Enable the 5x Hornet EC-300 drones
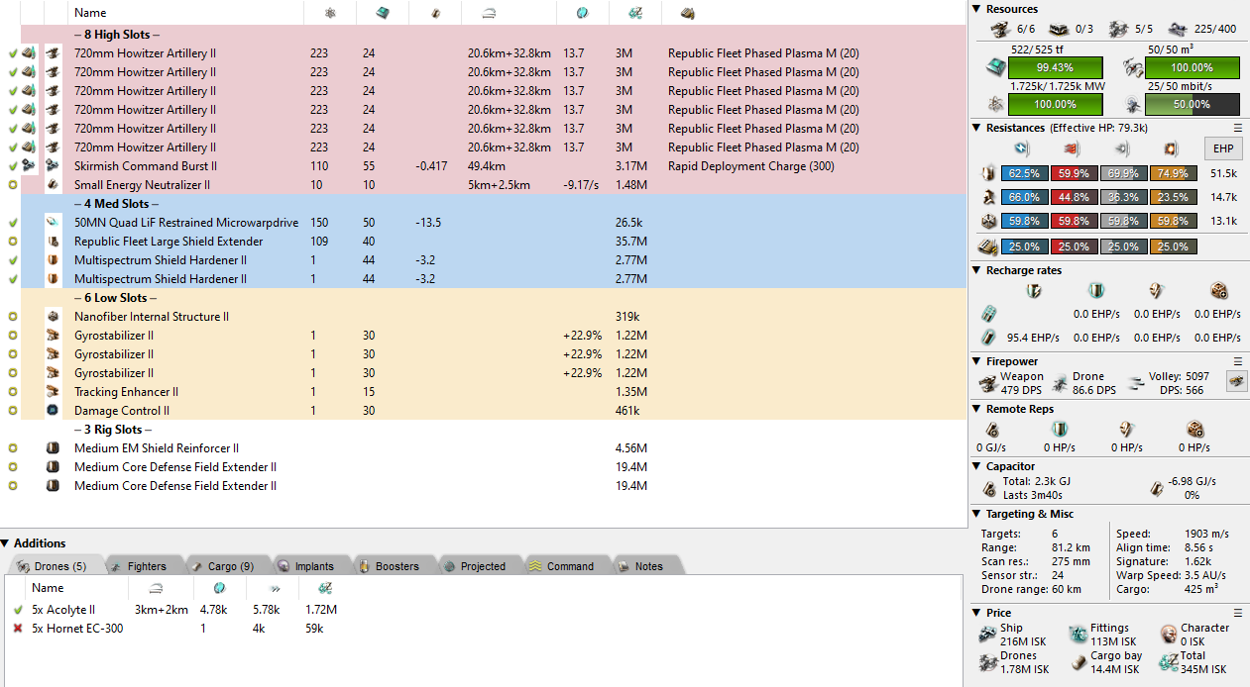1250x687 pixels. coord(18,629)
